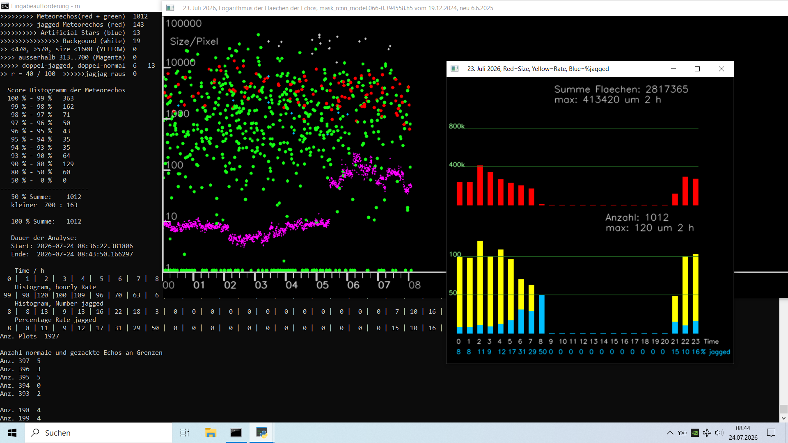Maximize the Red=Size Yellow=Rate histogram window
Image resolution: width=788 pixels, height=443 pixels.
[697, 69]
